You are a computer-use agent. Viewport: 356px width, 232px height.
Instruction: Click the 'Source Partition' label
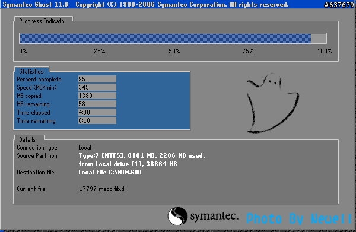tap(37, 155)
